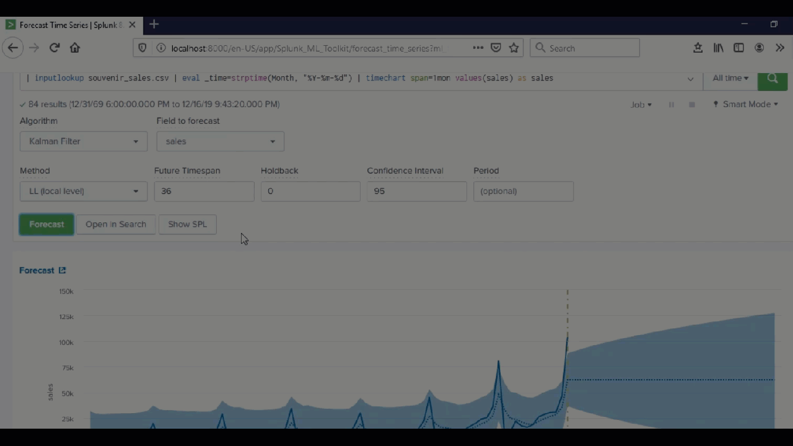Viewport: 793px width, 446px height.
Task: Open the Method dropdown showing LL (local level)
Action: click(83, 191)
